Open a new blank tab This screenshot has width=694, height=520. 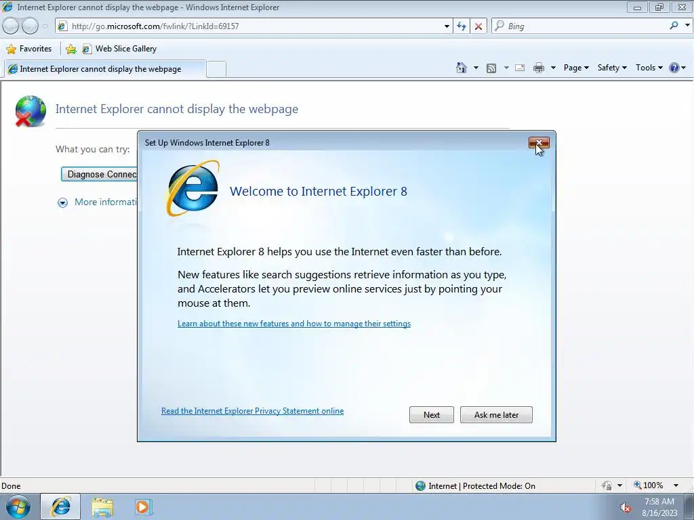click(216, 69)
